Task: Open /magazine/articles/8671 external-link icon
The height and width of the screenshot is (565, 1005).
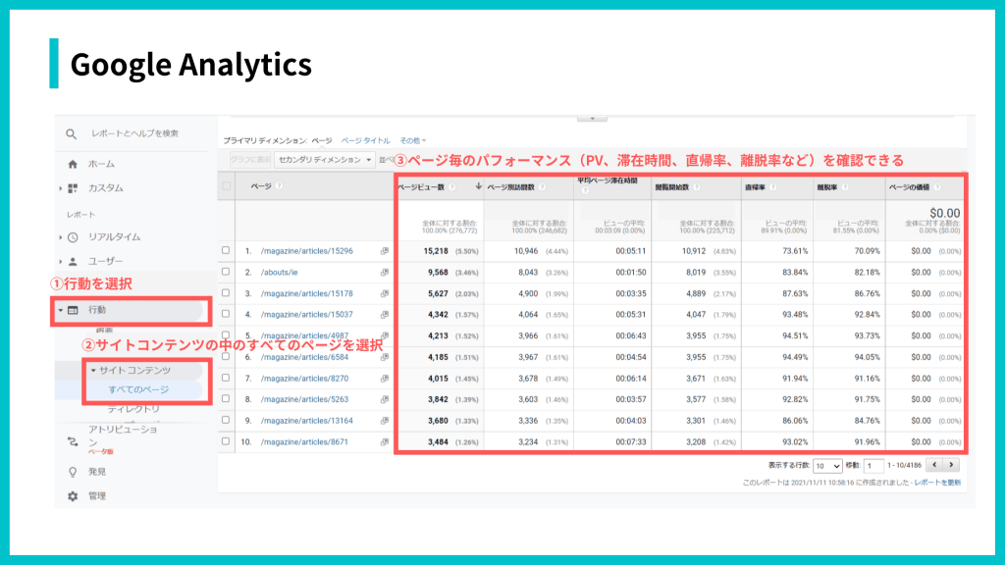Action: pos(385,442)
